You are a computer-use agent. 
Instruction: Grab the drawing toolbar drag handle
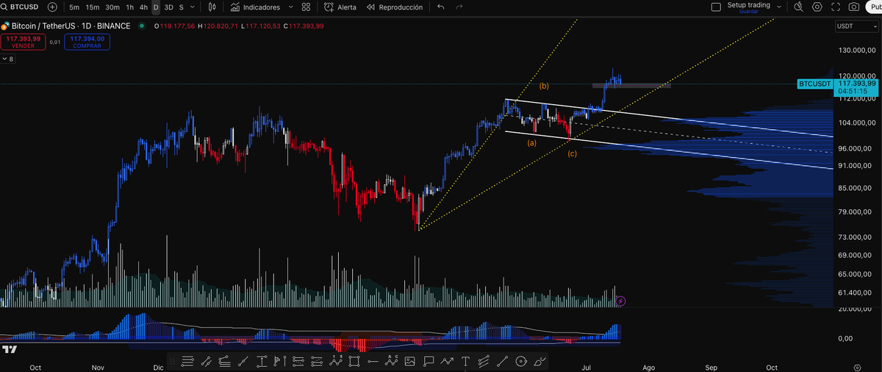click(x=172, y=361)
